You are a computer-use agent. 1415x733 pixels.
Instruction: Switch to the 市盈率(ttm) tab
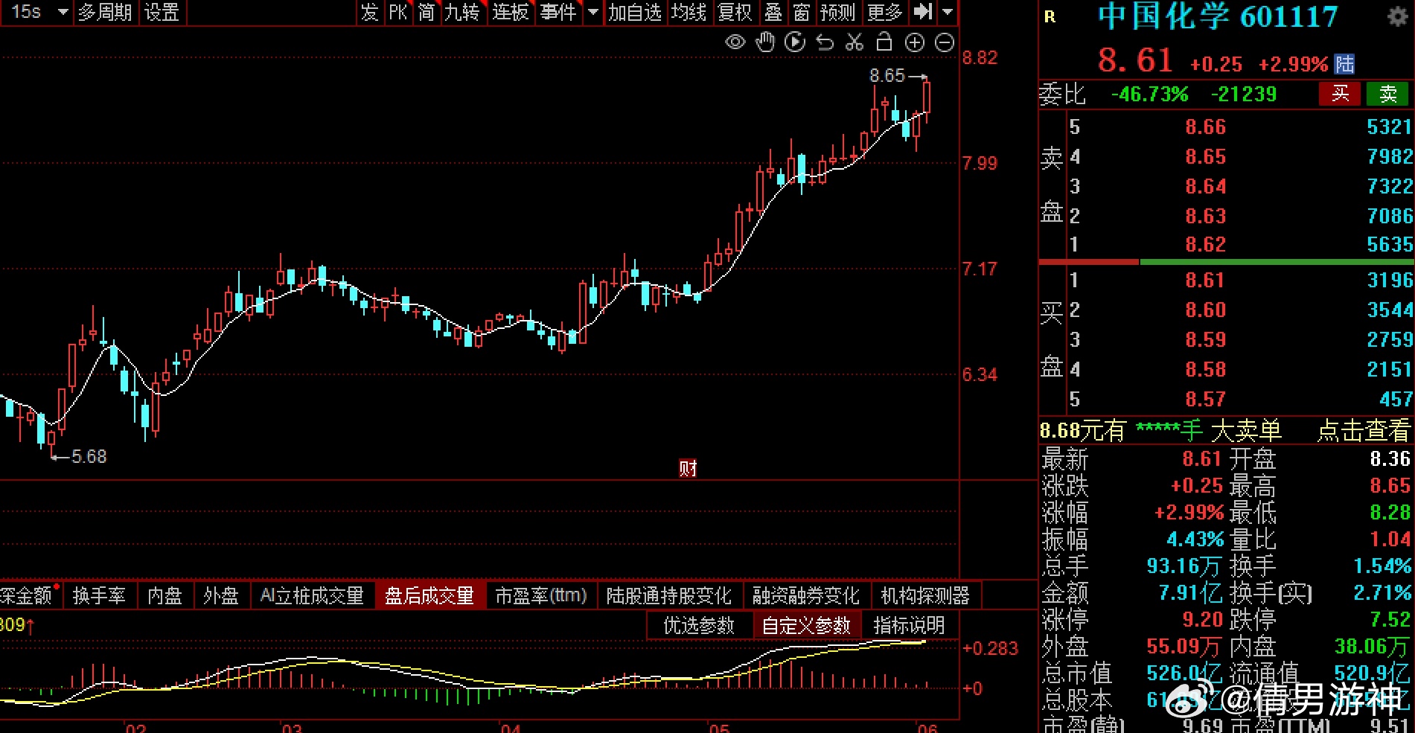point(541,595)
